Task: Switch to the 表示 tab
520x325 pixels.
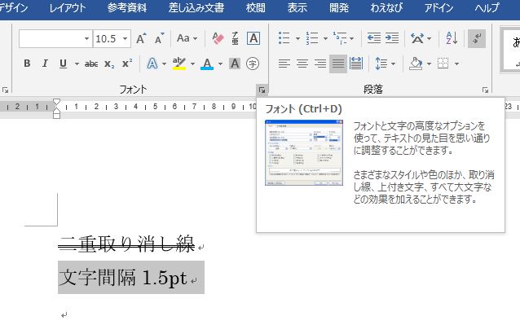Action: pyautogui.click(x=297, y=7)
